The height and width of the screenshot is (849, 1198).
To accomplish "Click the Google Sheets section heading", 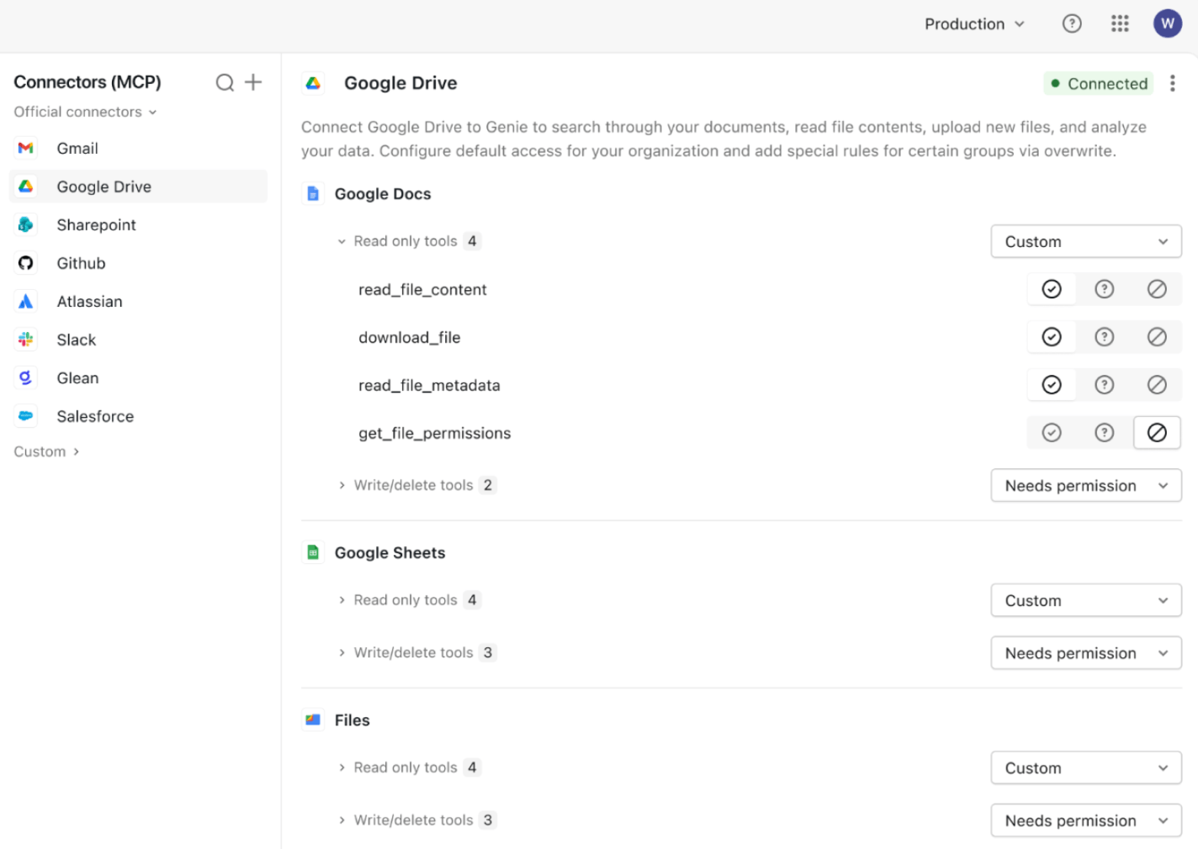I will click(x=390, y=552).
